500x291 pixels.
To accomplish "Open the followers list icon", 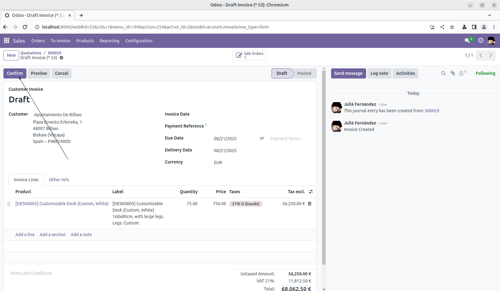I will [x=462, y=73].
